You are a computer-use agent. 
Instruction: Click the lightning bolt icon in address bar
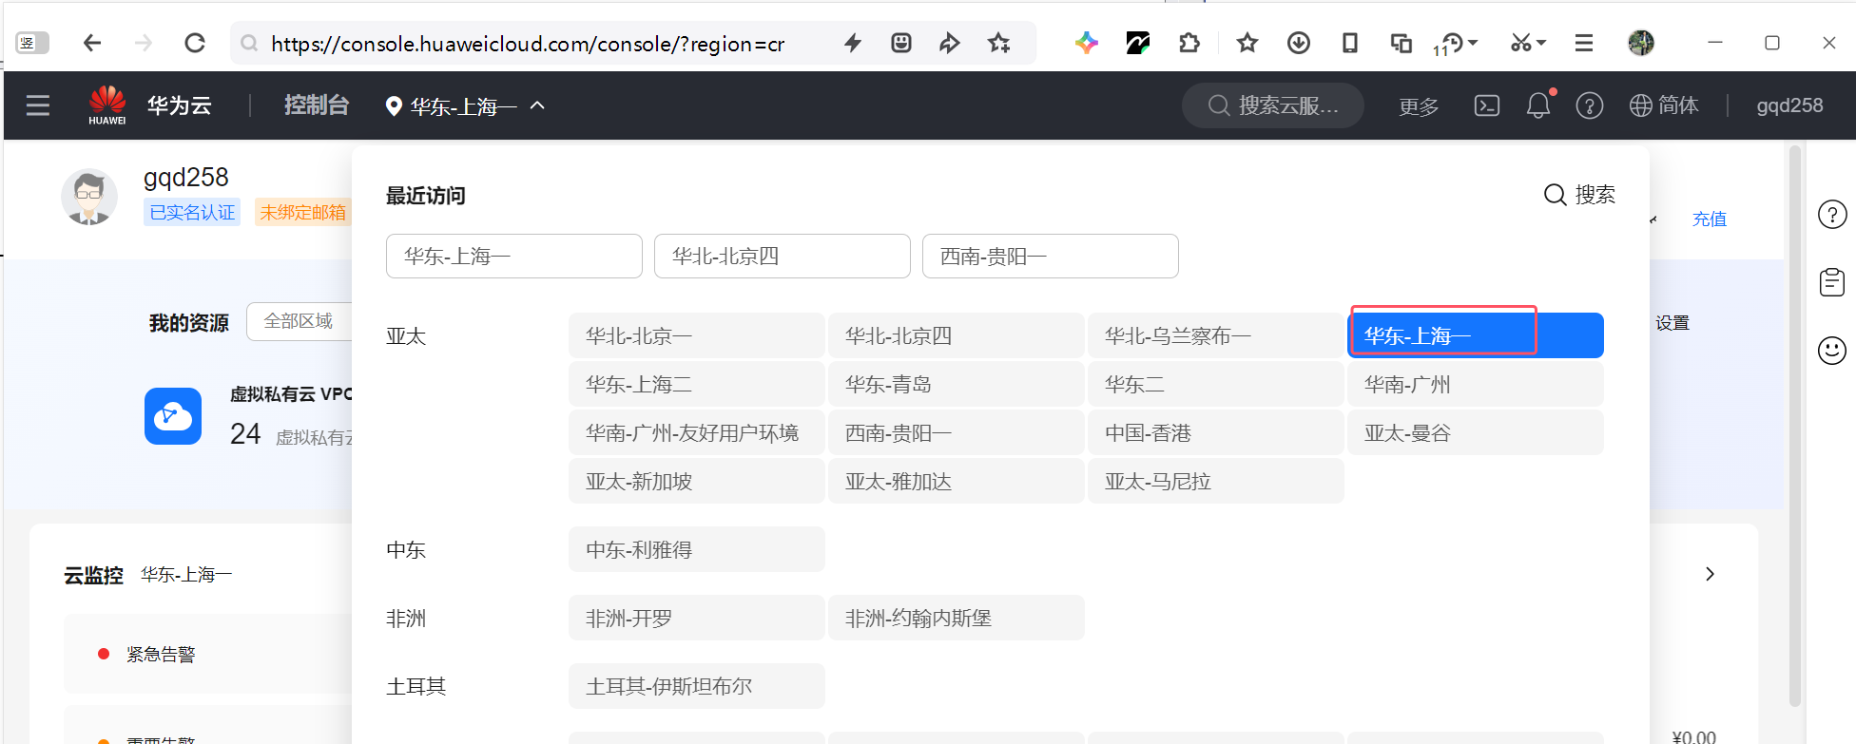[853, 43]
